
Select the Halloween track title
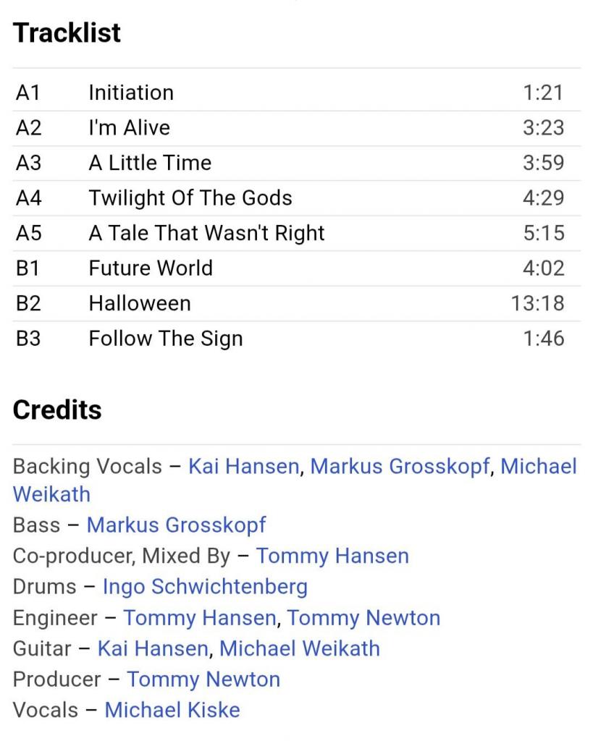coord(140,303)
